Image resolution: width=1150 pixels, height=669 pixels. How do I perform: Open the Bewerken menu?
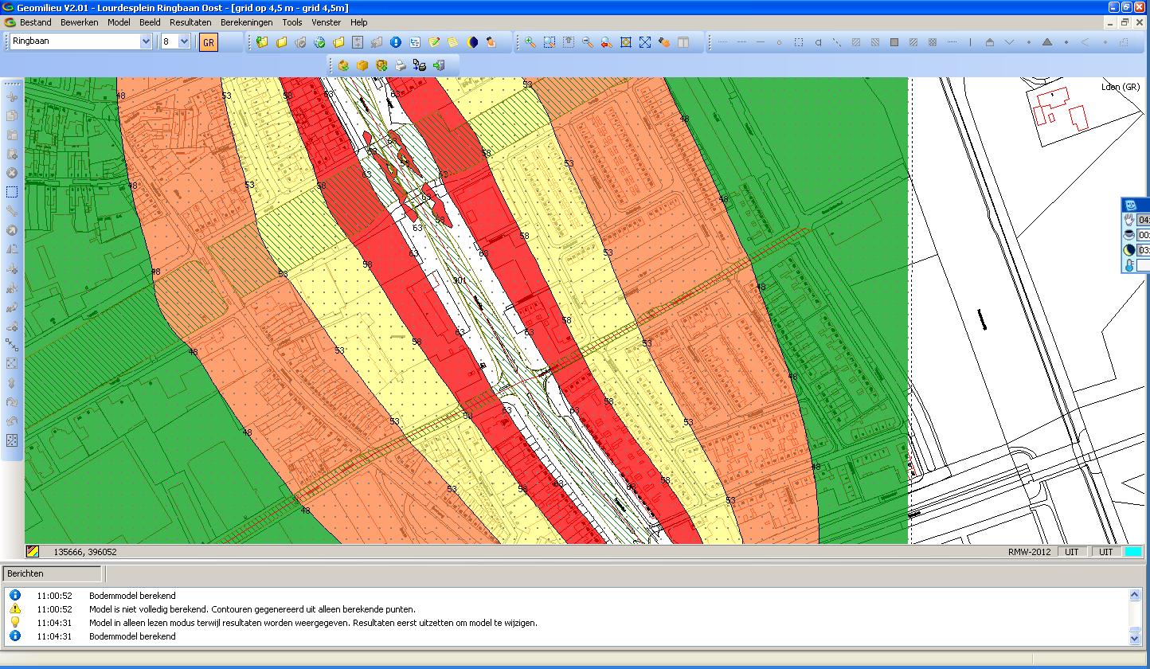[x=80, y=22]
